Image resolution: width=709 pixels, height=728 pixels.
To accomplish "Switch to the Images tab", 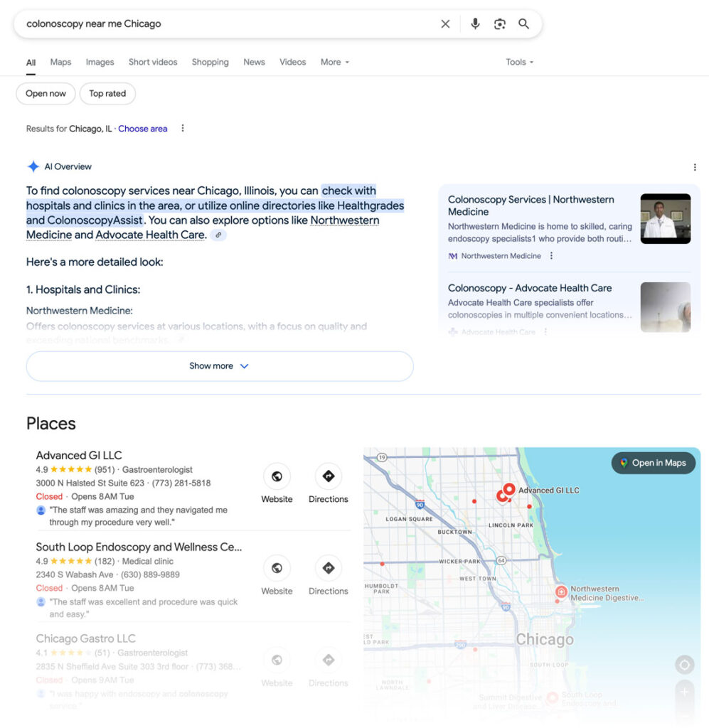I will click(x=100, y=63).
